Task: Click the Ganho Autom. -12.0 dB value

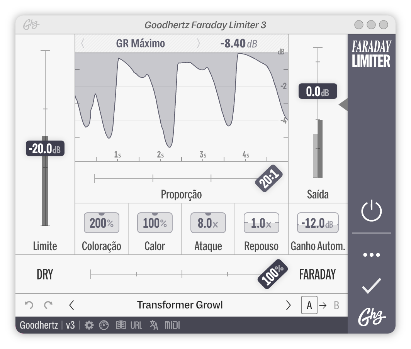Action: tap(318, 223)
